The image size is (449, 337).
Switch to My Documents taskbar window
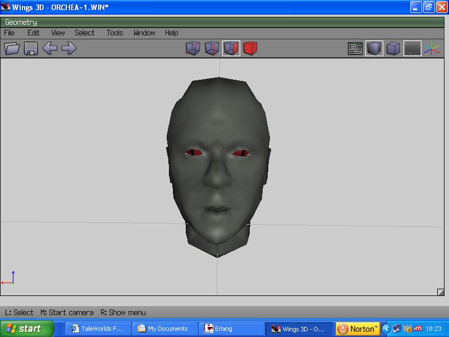pos(166,329)
